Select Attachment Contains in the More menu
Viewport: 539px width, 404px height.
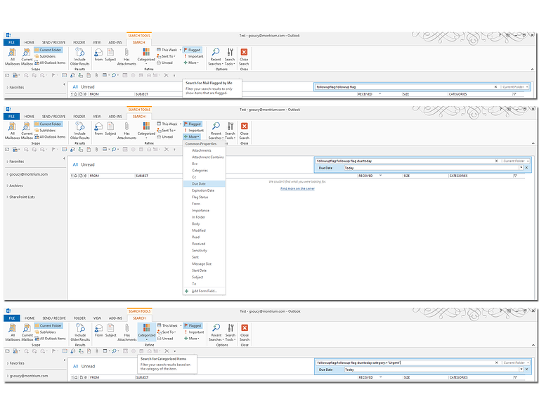[x=204, y=157]
